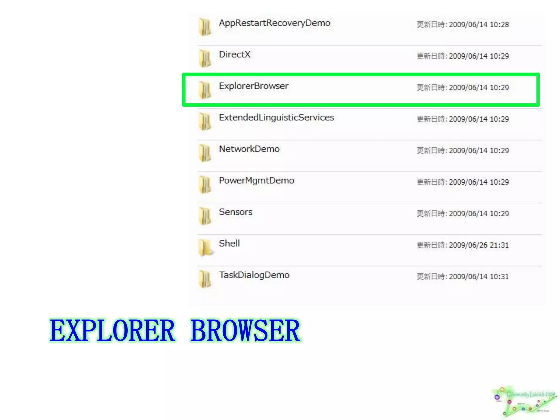560x420 pixels.
Task: Select the Sensors folder name
Action: (x=235, y=212)
